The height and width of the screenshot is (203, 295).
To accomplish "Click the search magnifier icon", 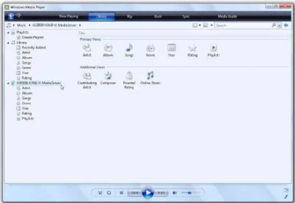I will click(274, 25).
